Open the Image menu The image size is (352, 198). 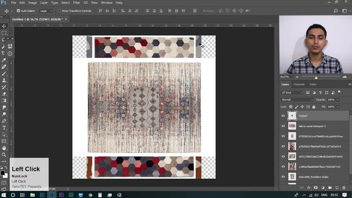[x=32, y=3]
